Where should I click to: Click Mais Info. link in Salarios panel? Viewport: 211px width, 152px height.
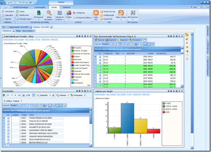(x=146, y=94)
